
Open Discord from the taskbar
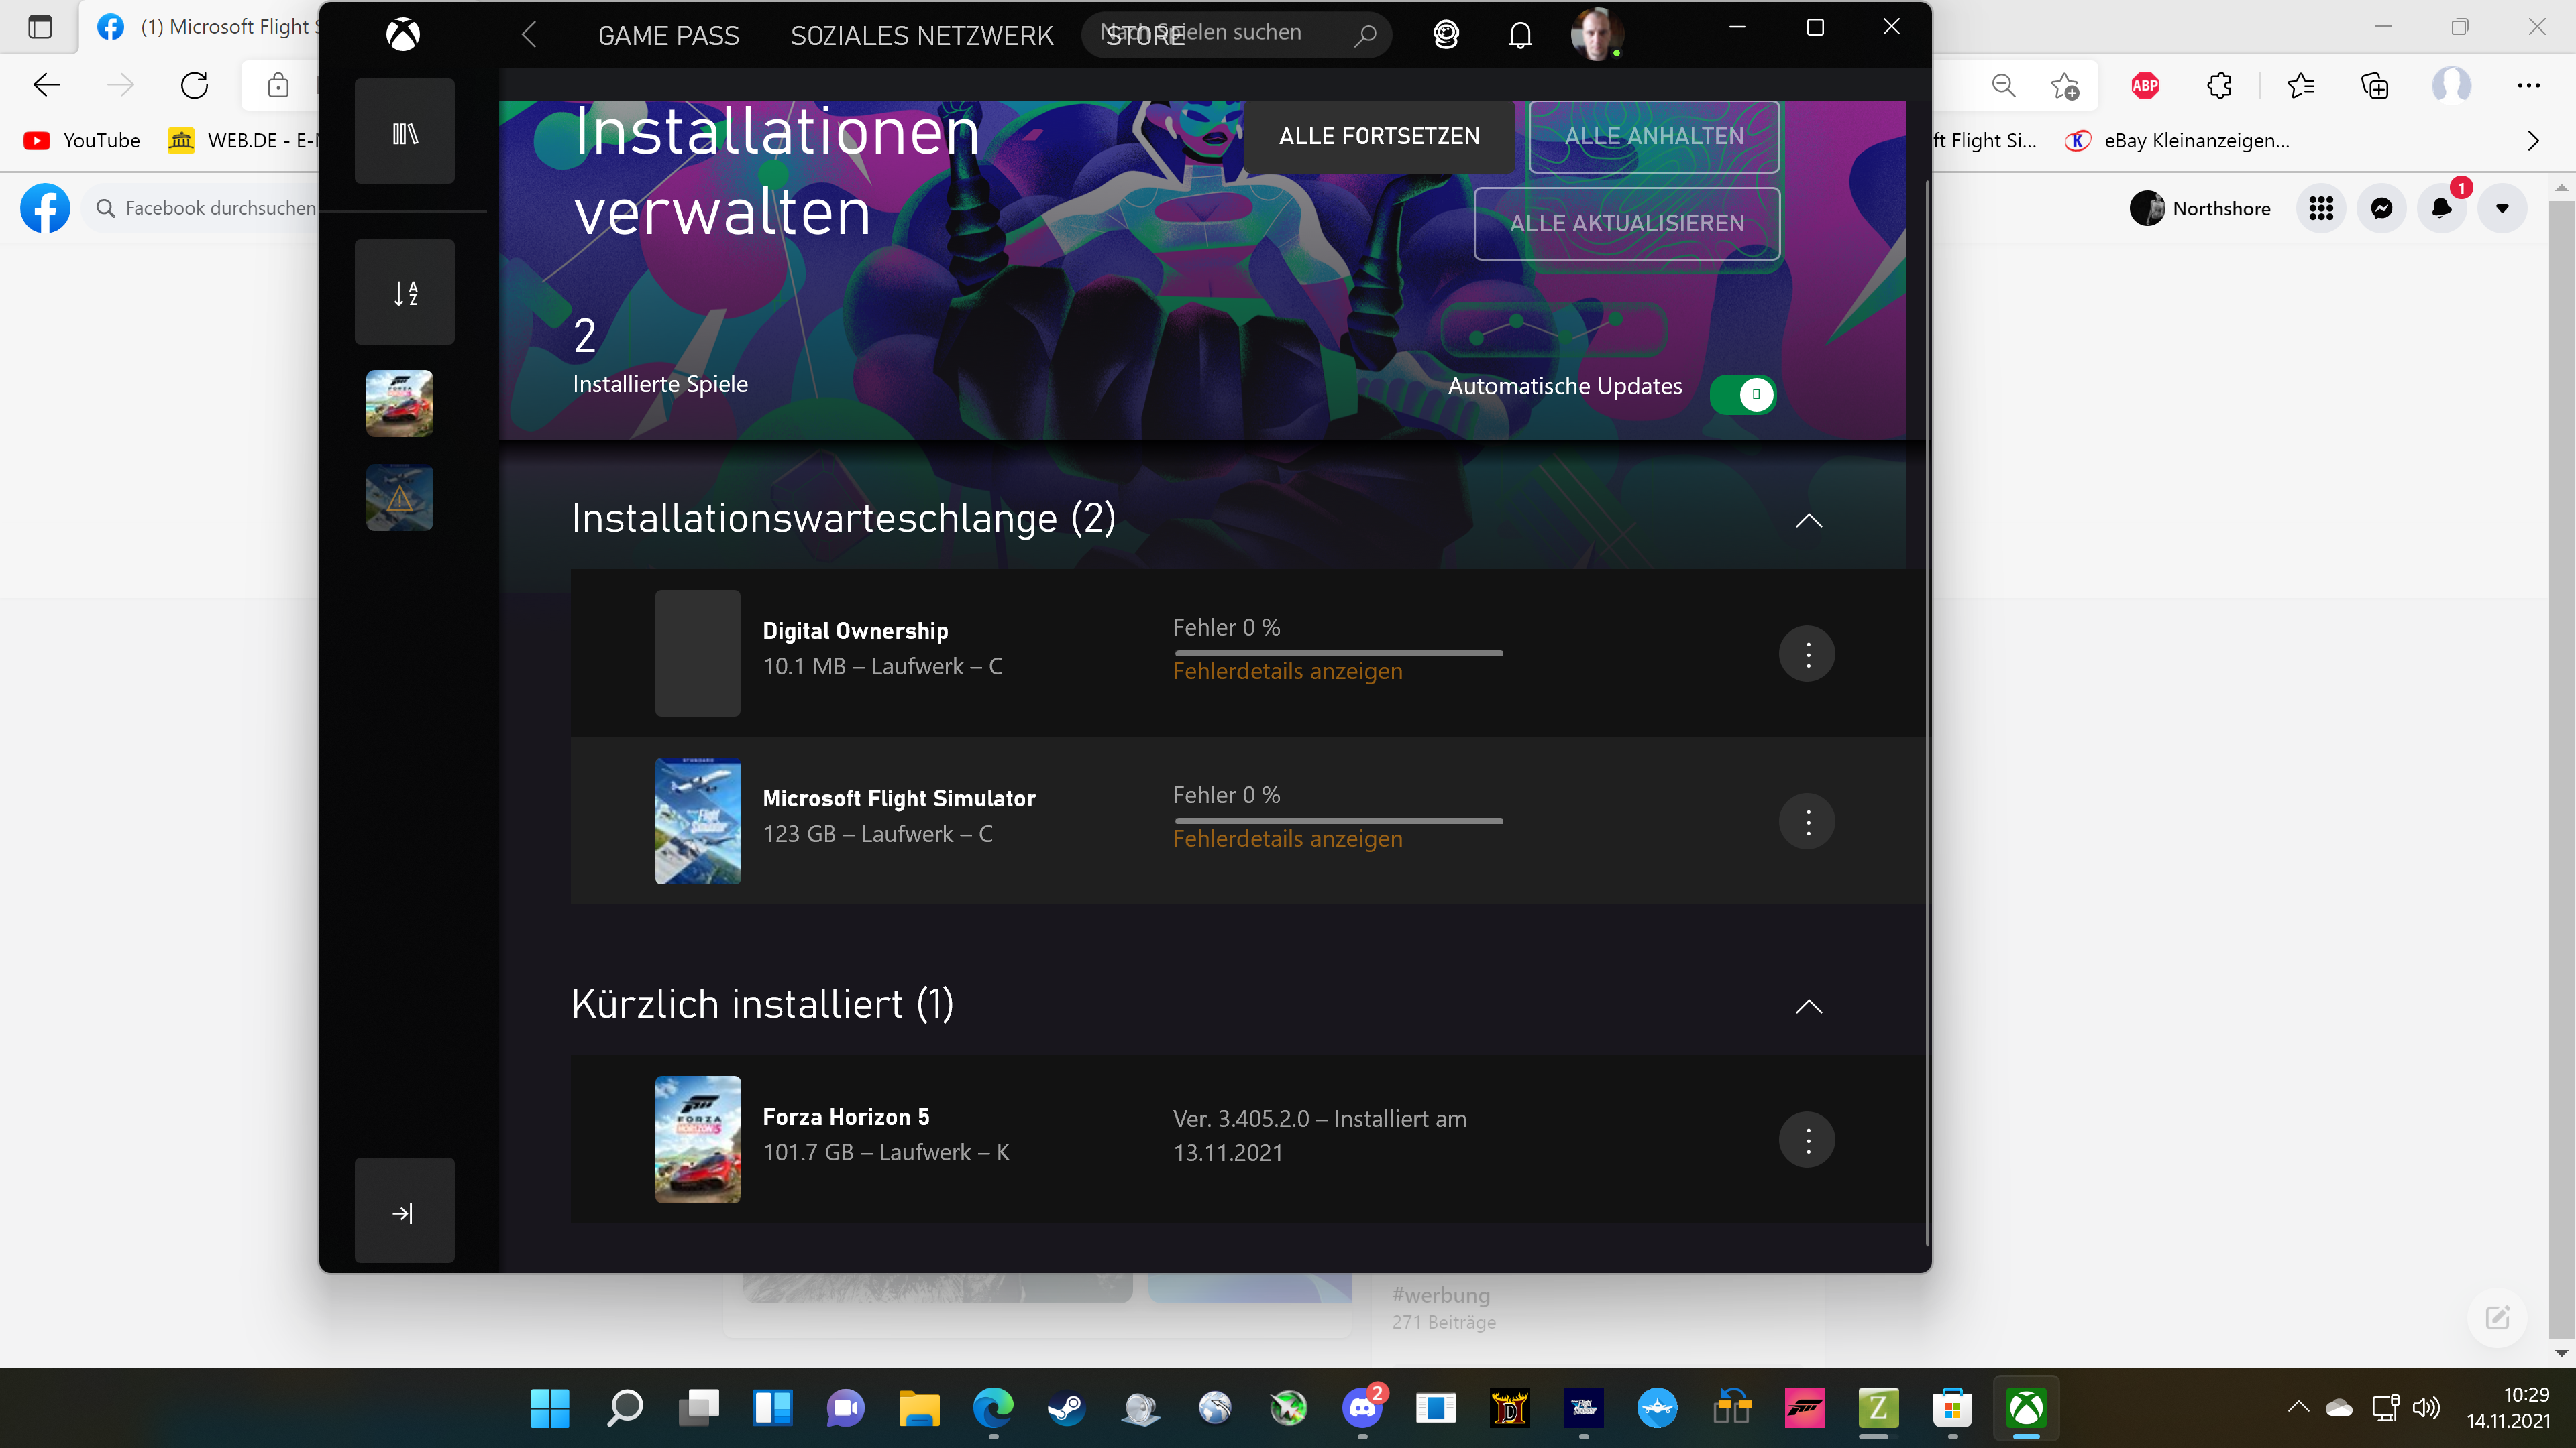tap(1362, 1409)
